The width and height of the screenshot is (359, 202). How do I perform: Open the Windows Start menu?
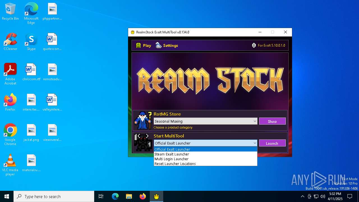point(7,196)
